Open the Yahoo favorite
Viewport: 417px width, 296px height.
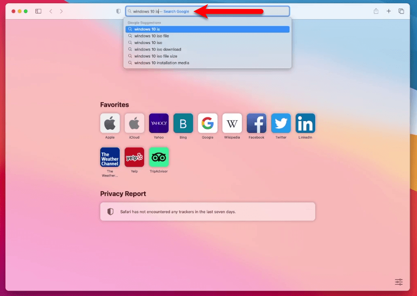(x=159, y=123)
